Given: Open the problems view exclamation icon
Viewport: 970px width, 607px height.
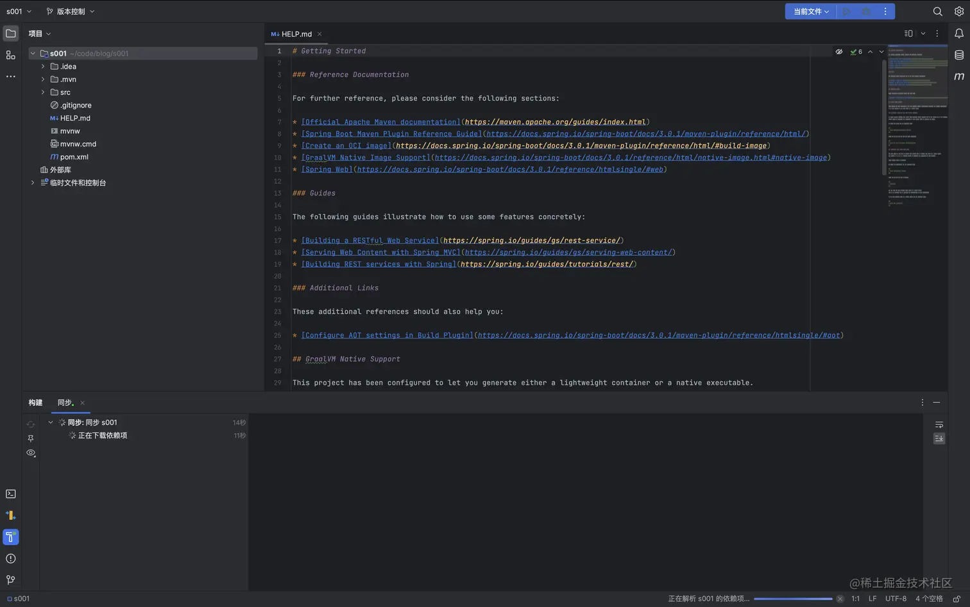Looking at the screenshot, I should (10, 558).
